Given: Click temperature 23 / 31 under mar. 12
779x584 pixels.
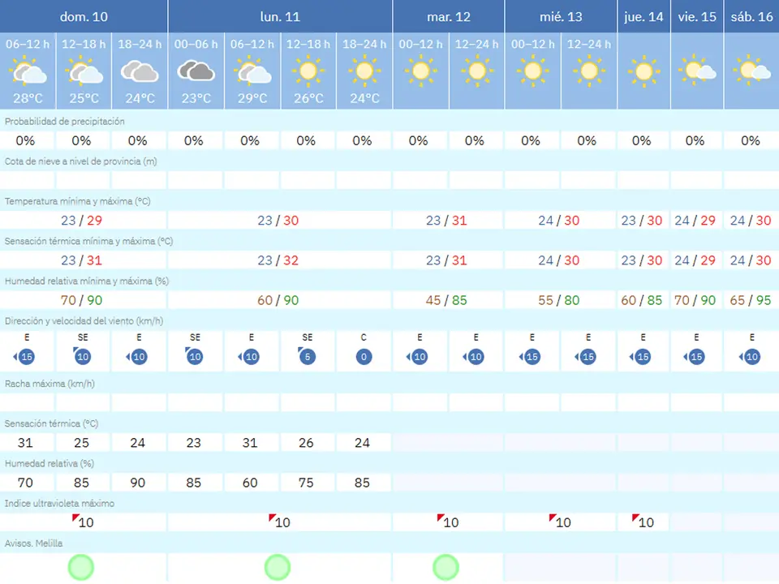Looking at the screenshot, I should 446,221.
